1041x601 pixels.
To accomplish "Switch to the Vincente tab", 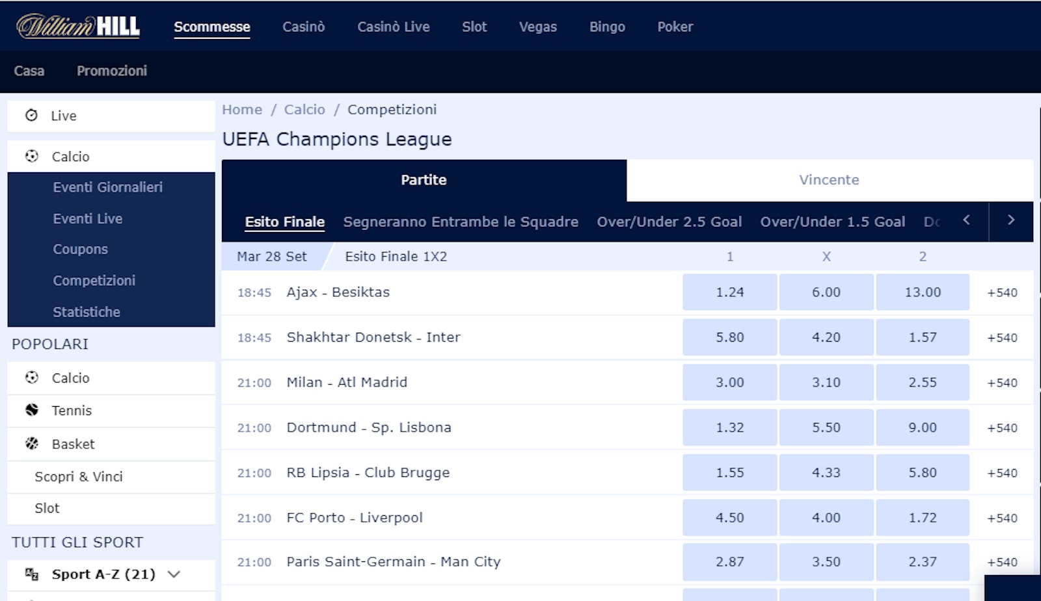I will (x=829, y=180).
